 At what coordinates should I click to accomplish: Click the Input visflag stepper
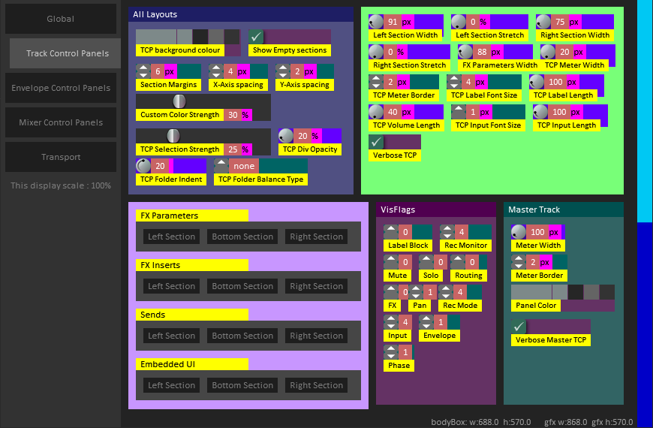(391, 321)
